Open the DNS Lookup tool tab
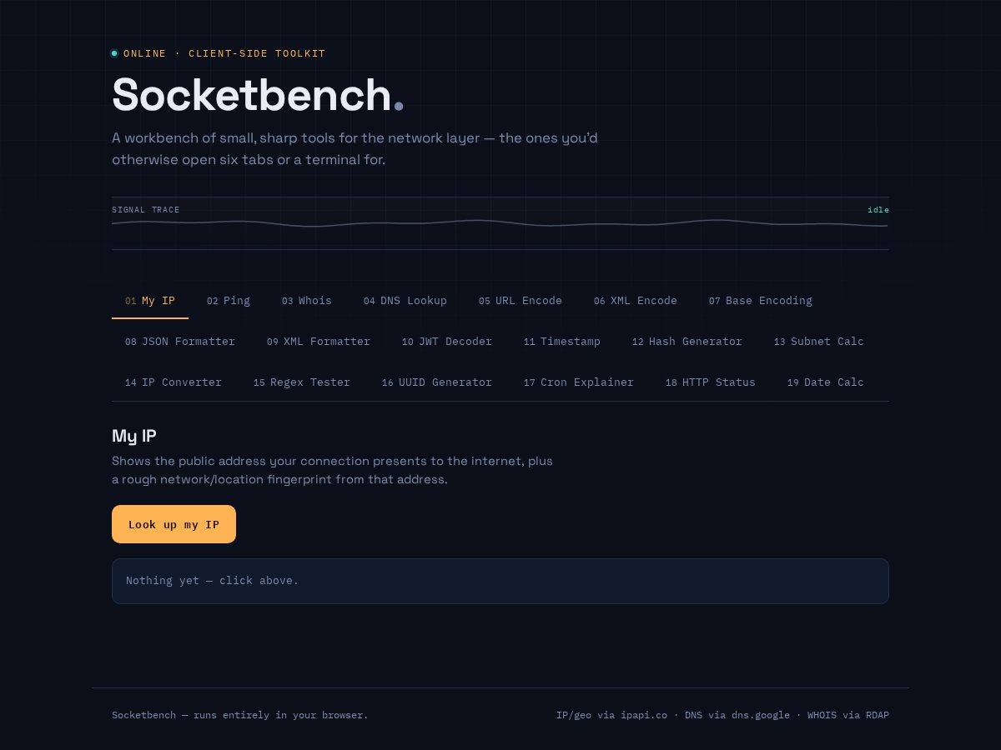 point(405,301)
